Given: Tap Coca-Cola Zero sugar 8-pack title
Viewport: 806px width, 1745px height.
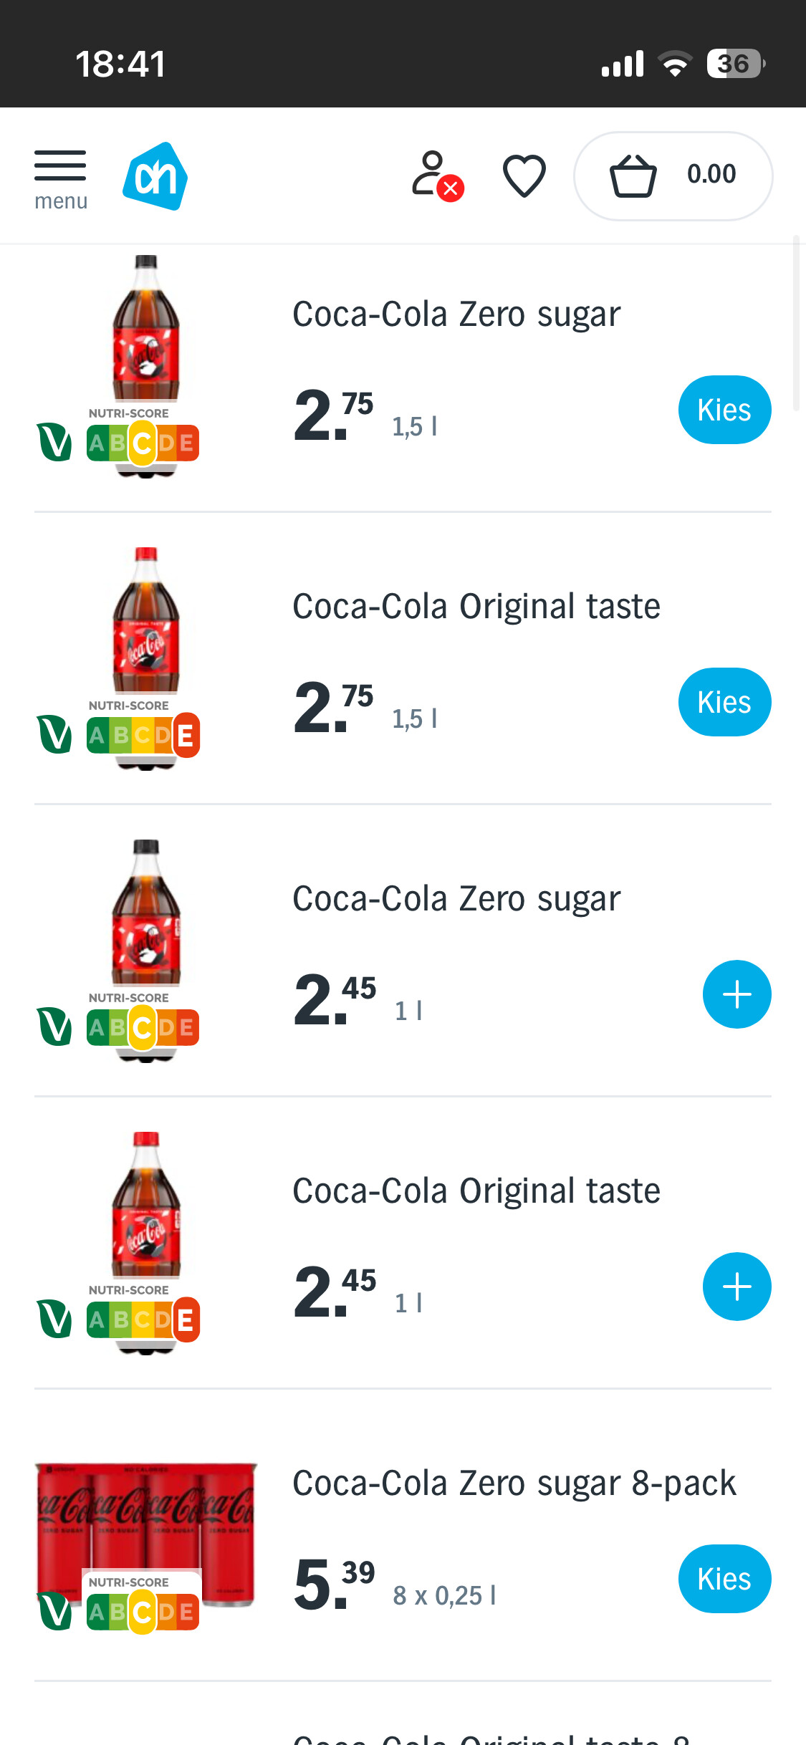Looking at the screenshot, I should [514, 1483].
